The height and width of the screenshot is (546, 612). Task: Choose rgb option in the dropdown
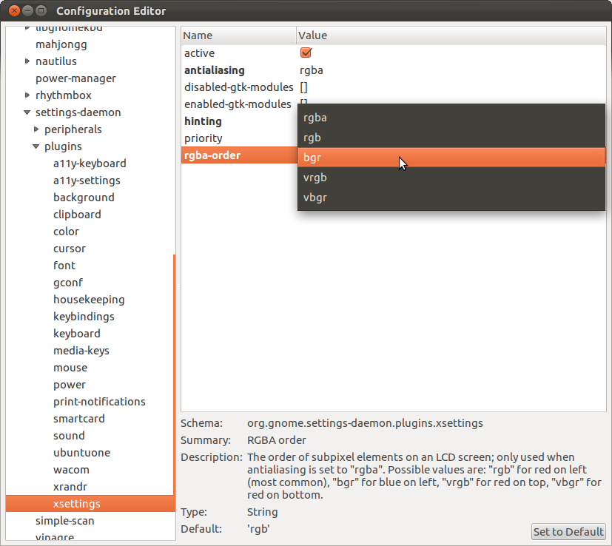pyautogui.click(x=451, y=138)
